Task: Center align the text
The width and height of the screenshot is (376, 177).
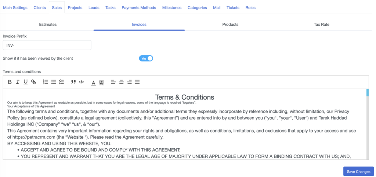Action: click(121, 82)
